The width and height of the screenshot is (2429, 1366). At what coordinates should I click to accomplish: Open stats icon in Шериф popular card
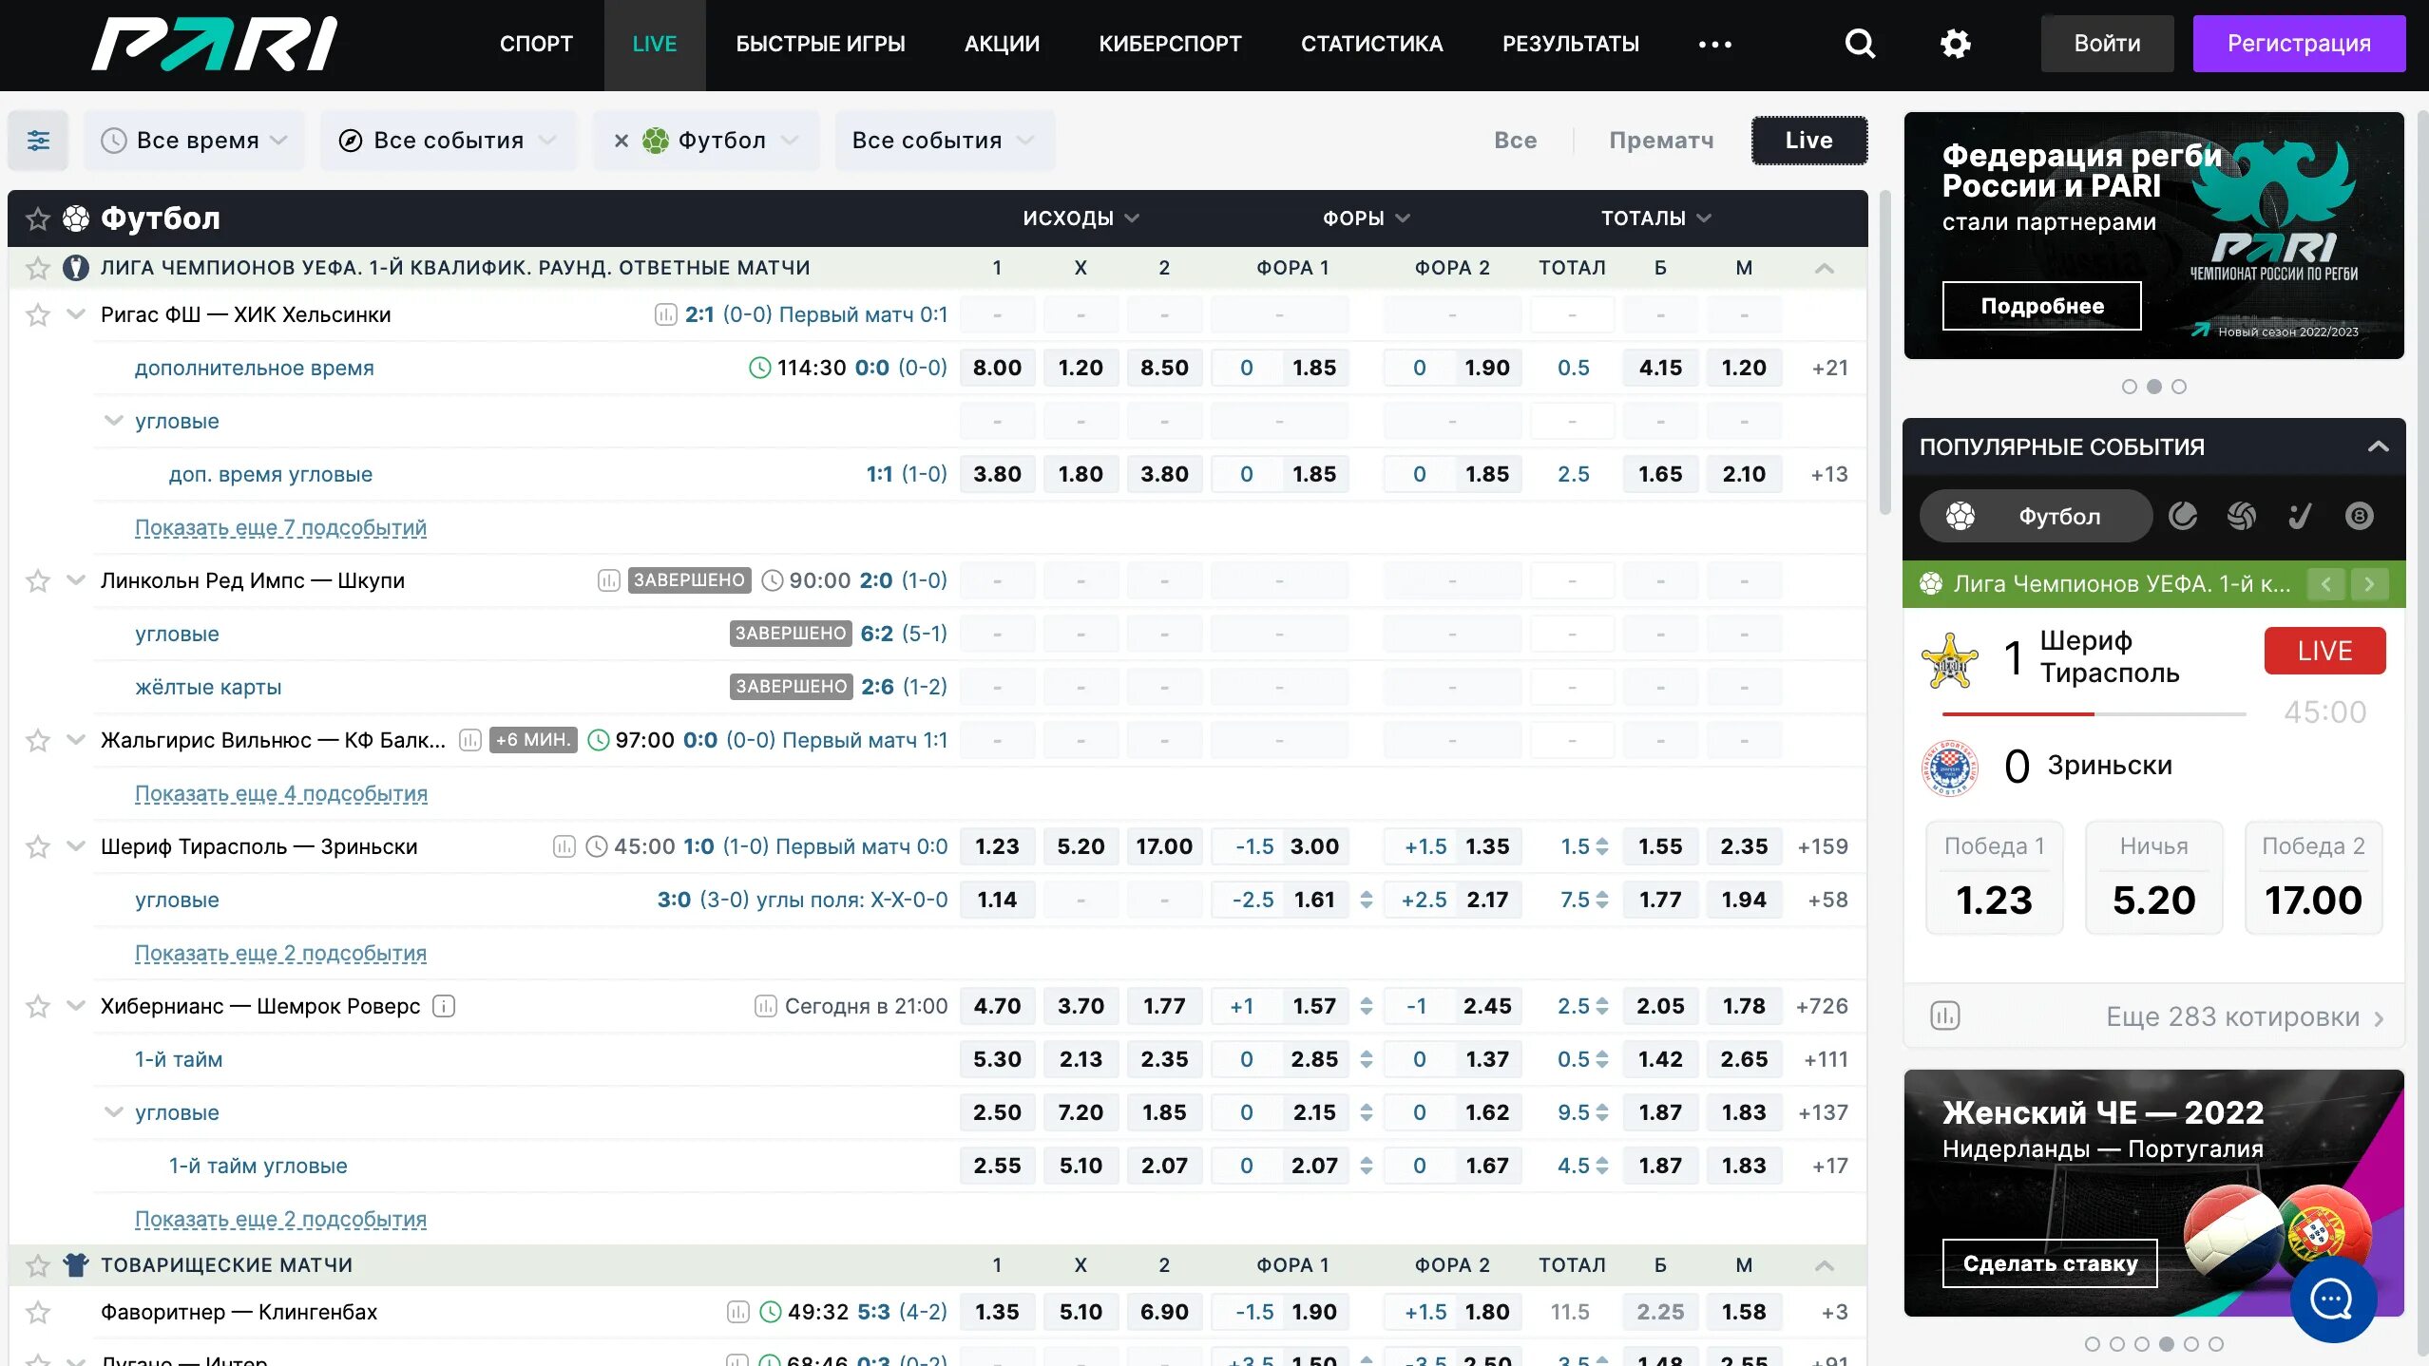pos(1945,1015)
